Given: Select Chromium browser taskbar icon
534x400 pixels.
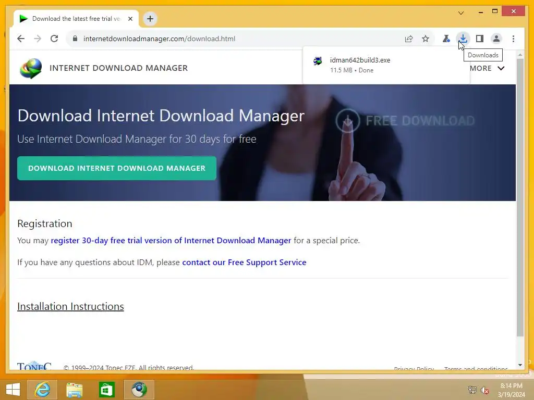Looking at the screenshot, I should [139, 390].
